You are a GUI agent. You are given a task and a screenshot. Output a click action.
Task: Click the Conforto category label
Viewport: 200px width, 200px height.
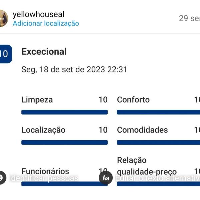133,100
